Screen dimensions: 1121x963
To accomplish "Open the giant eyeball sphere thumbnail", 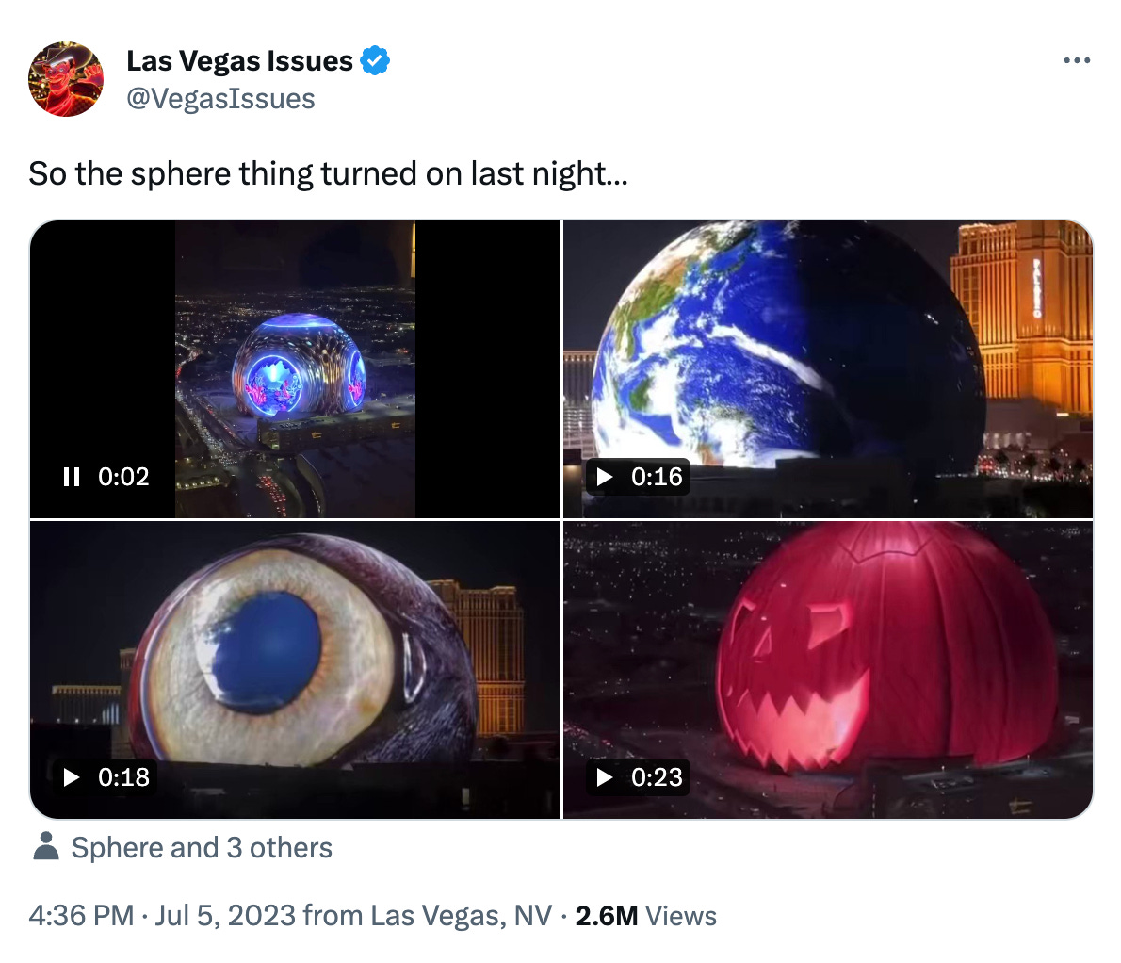I will pos(295,670).
